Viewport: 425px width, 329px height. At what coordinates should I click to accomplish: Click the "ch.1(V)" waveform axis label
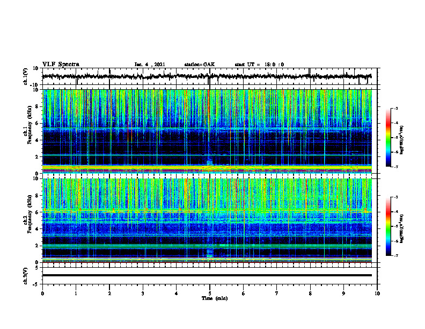click(26, 76)
